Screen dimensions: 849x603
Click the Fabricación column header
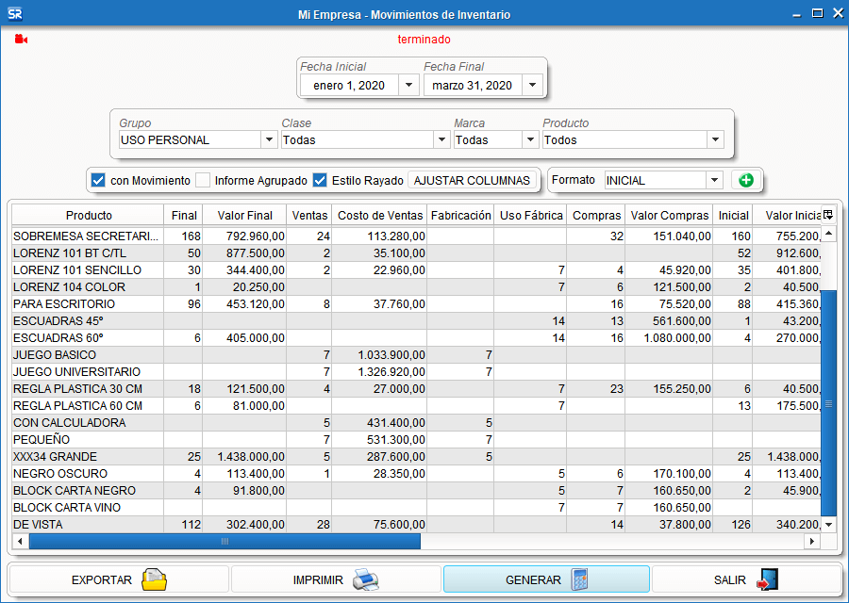[x=460, y=215]
